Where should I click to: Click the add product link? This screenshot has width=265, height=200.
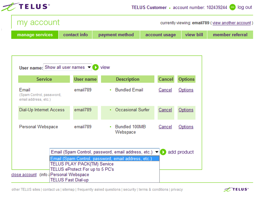tap(181, 152)
